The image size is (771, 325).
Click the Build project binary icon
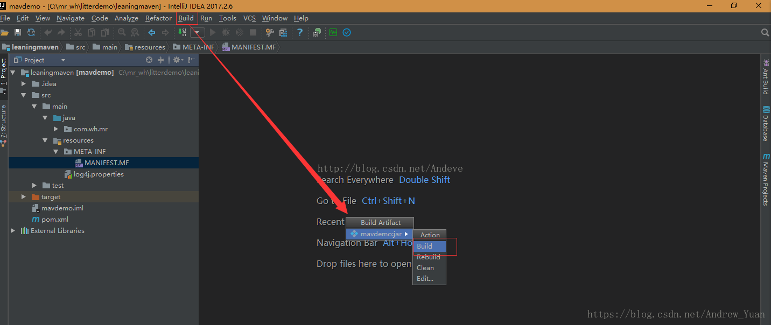[182, 32]
